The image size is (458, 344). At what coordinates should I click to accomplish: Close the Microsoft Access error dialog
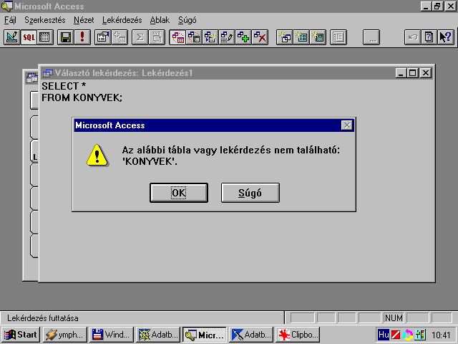coord(346,125)
